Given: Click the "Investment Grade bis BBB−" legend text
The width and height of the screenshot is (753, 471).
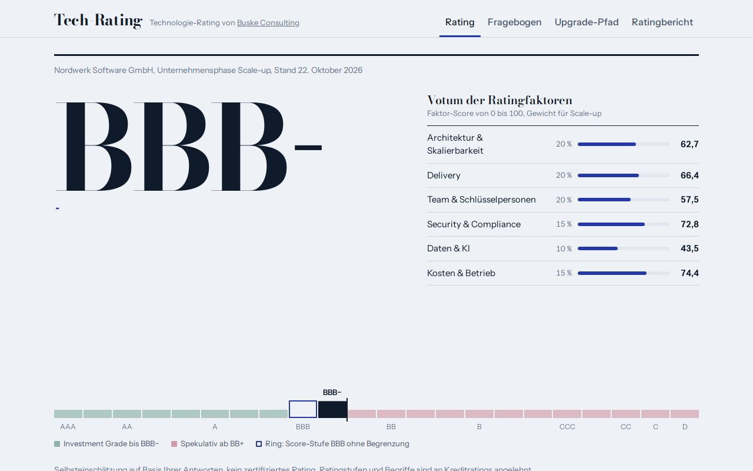Looking at the screenshot, I should tap(111, 444).
